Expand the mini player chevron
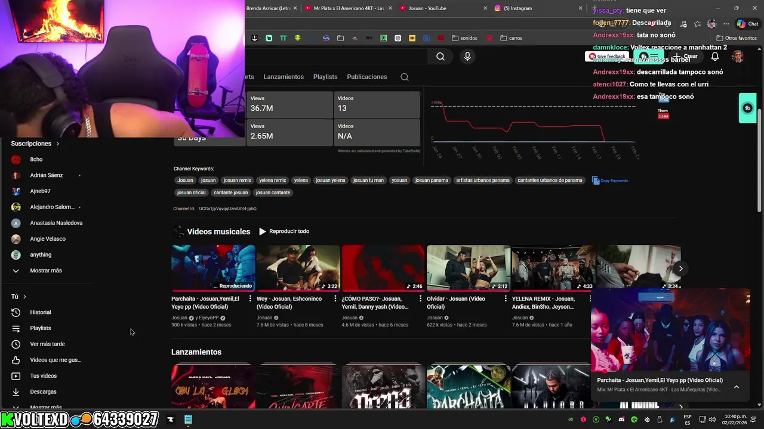 coord(736,387)
